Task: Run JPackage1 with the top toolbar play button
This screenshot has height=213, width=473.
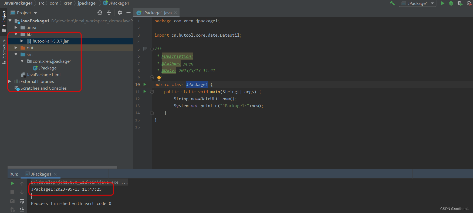Action: click(442, 3)
